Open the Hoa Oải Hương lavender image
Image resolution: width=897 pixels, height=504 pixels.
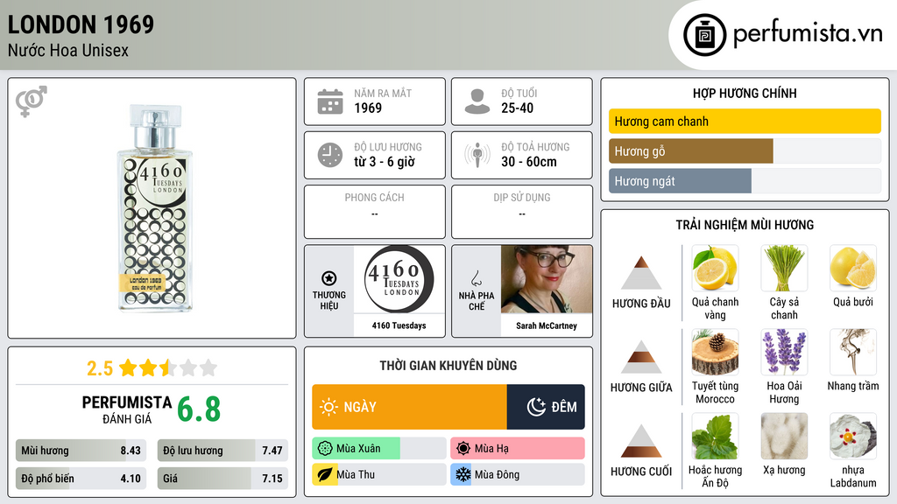point(784,352)
